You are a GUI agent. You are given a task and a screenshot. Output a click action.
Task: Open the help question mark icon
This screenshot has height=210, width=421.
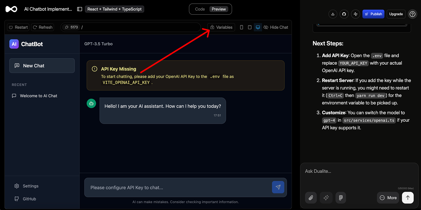(x=412, y=14)
